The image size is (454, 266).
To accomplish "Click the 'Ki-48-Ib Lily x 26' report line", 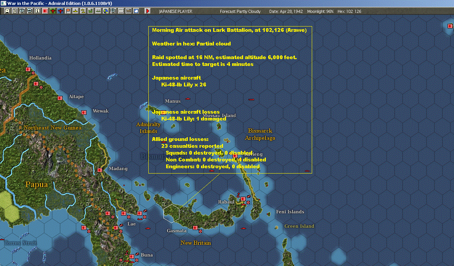I will 184,85.
